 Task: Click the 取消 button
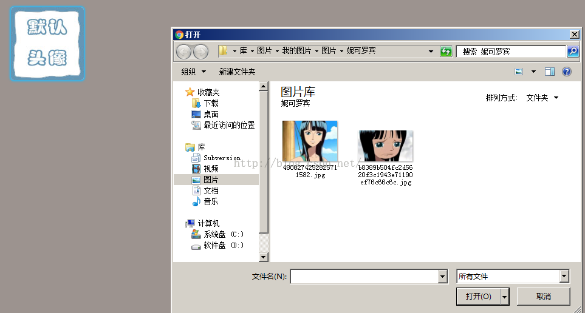click(x=543, y=297)
